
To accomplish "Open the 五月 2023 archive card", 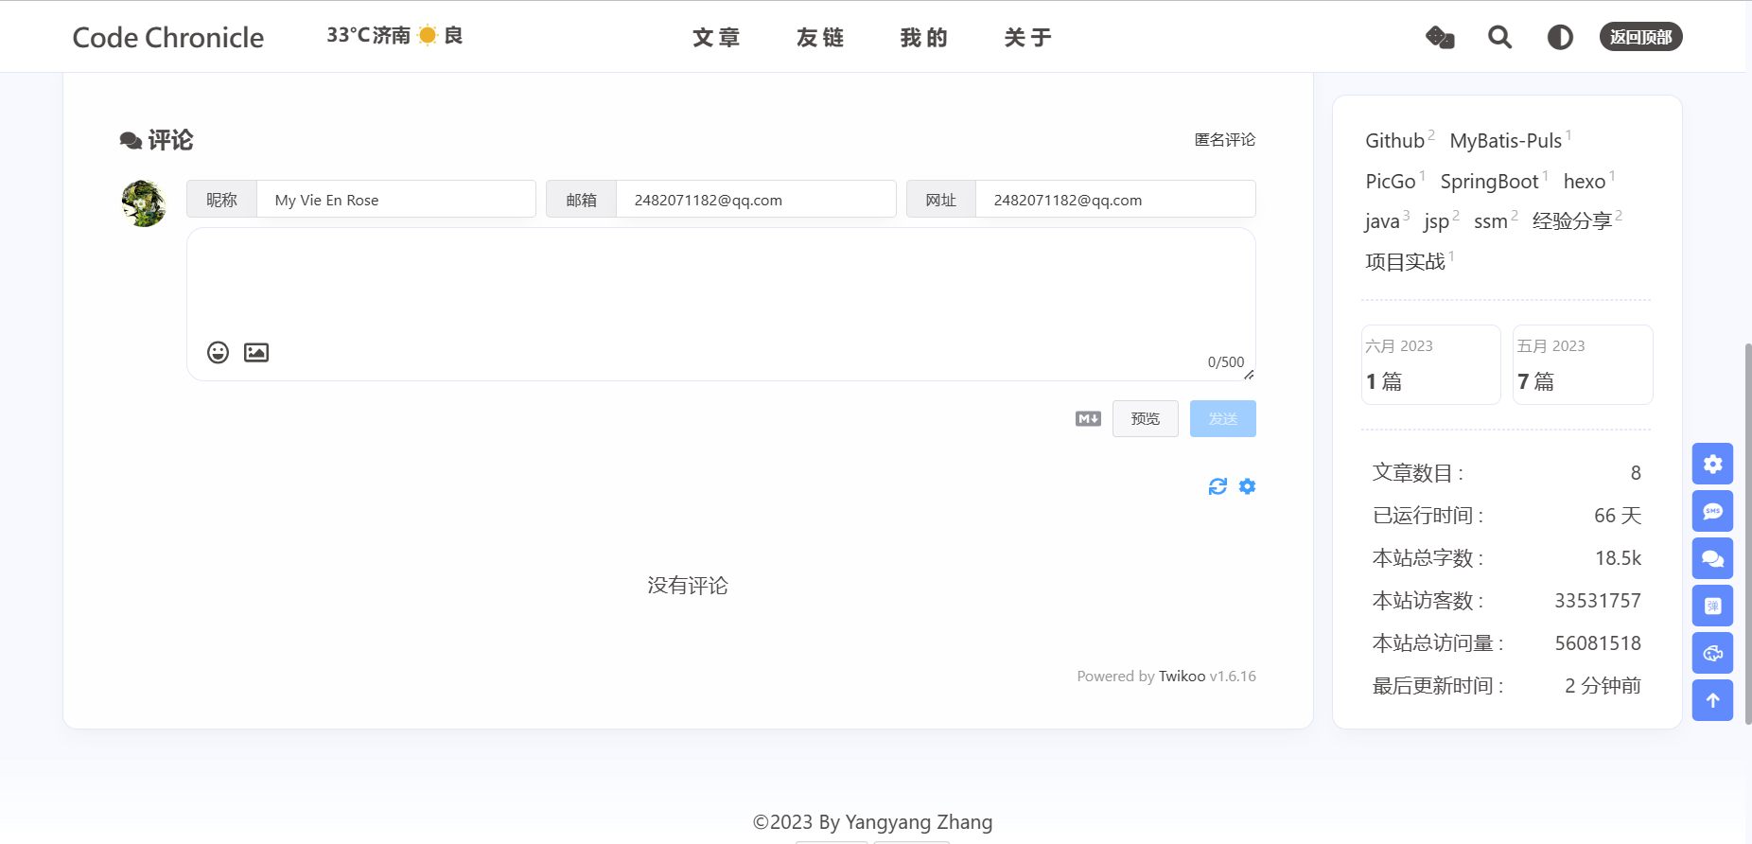I will (1583, 364).
